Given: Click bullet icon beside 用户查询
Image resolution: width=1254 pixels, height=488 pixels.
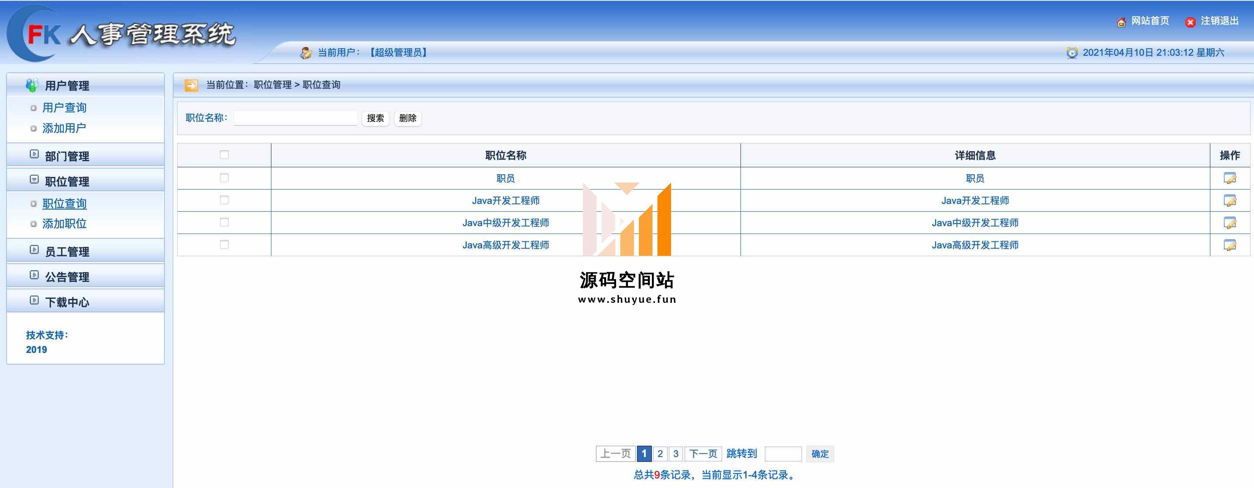Looking at the screenshot, I should pyautogui.click(x=33, y=108).
